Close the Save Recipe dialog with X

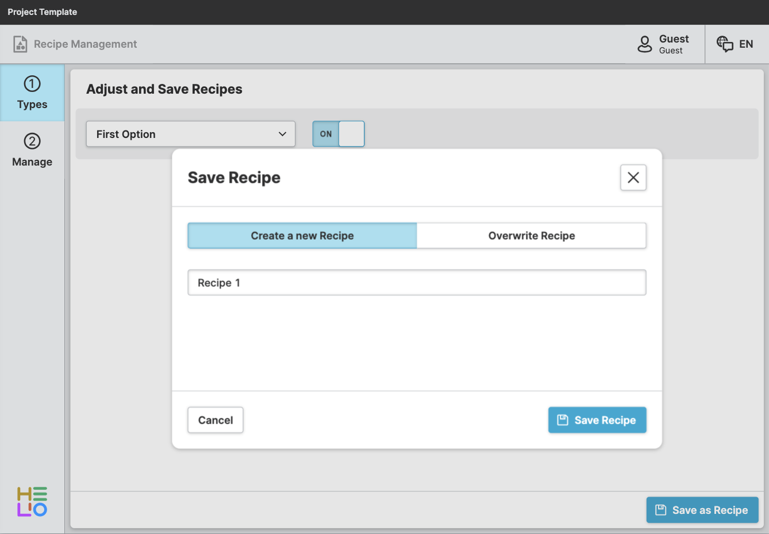[633, 178]
